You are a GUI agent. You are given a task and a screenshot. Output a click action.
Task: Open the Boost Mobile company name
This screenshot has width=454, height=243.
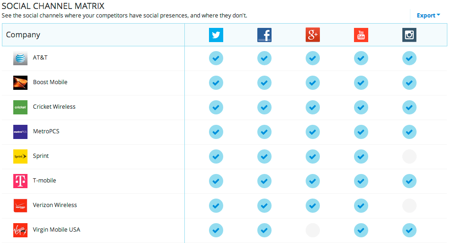50,82
